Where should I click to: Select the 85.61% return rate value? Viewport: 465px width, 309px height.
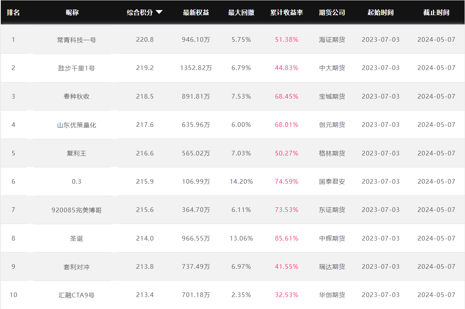287,238
